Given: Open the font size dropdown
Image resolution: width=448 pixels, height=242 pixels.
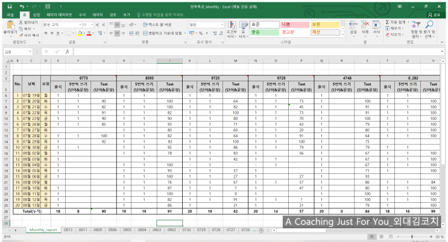Looking at the screenshot, I should pos(92,25).
